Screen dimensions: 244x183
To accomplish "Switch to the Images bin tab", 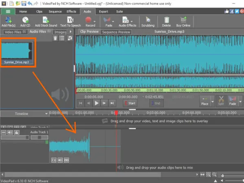I will pos(60,32).
